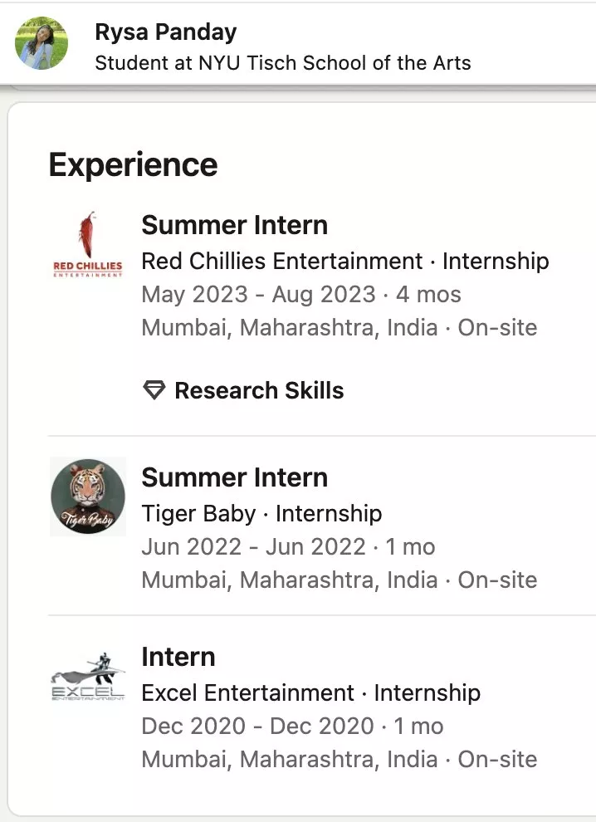Click the Tiger Baby company logo
Viewport: 596px width, 822px height.
coord(87,497)
